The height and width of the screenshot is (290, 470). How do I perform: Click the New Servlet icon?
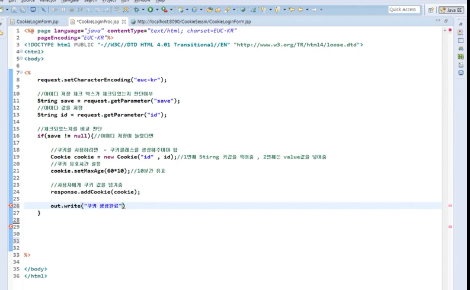coord(194,9)
